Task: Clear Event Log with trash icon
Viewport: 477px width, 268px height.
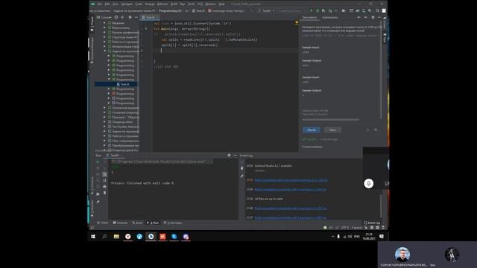Action: tap(241, 168)
